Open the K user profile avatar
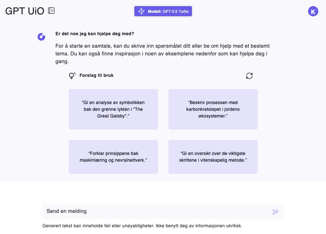 [x=313, y=11]
